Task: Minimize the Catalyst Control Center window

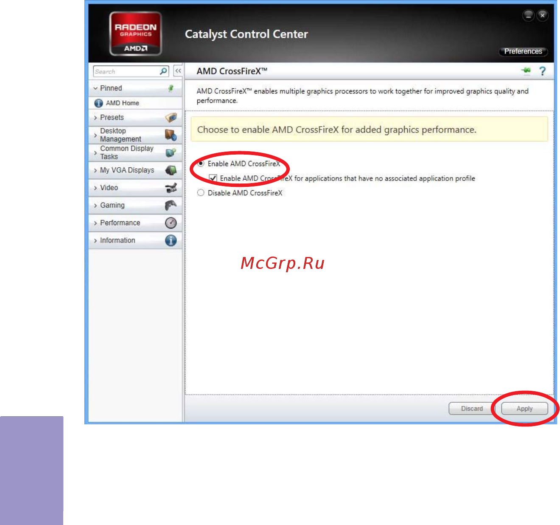Action: [x=529, y=16]
